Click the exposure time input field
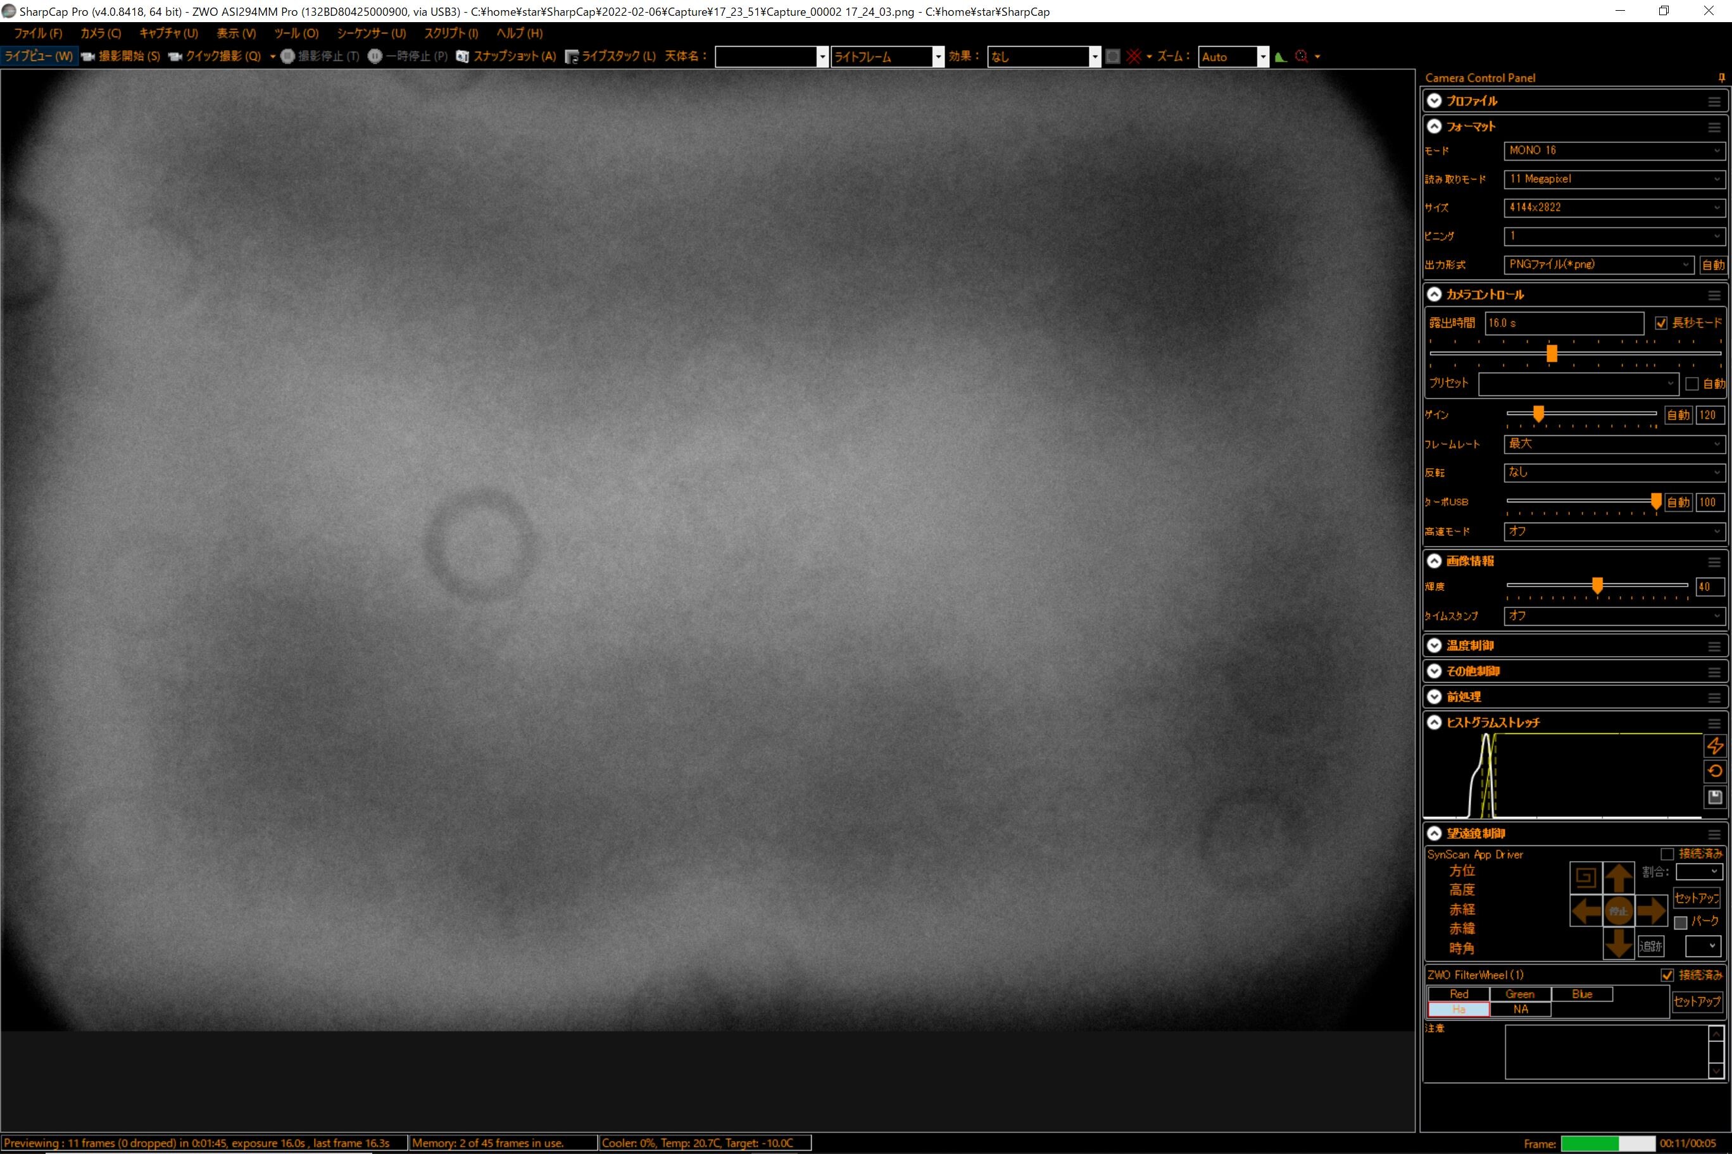The width and height of the screenshot is (1732, 1154). [x=1564, y=323]
